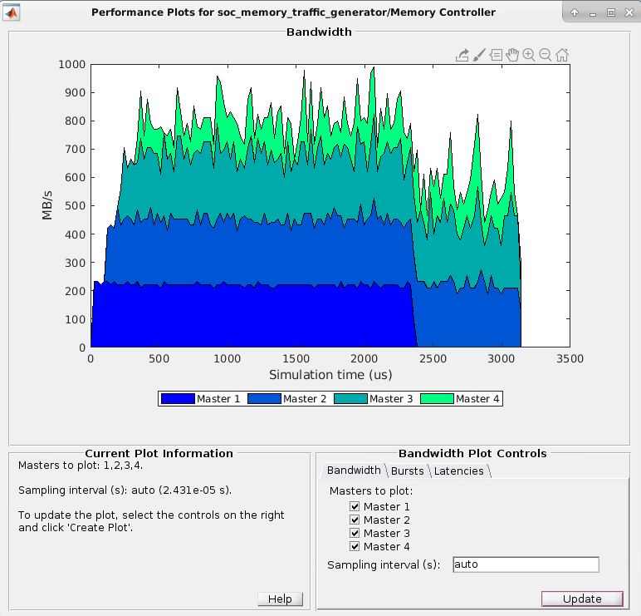
Task: Click the 'Bandwidth Plot Controls' panel title
Action: [472, 454]
